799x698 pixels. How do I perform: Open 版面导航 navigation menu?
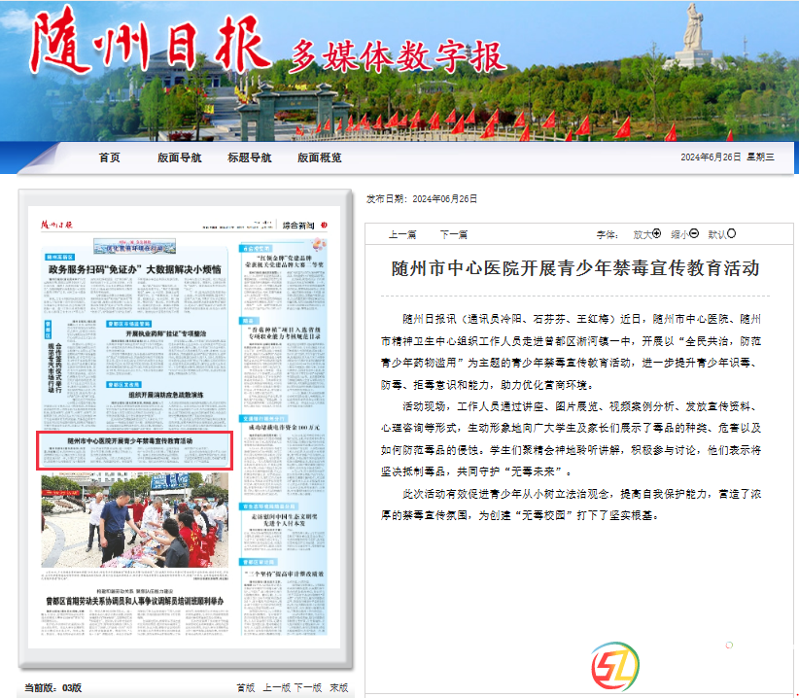coord(179,157)
